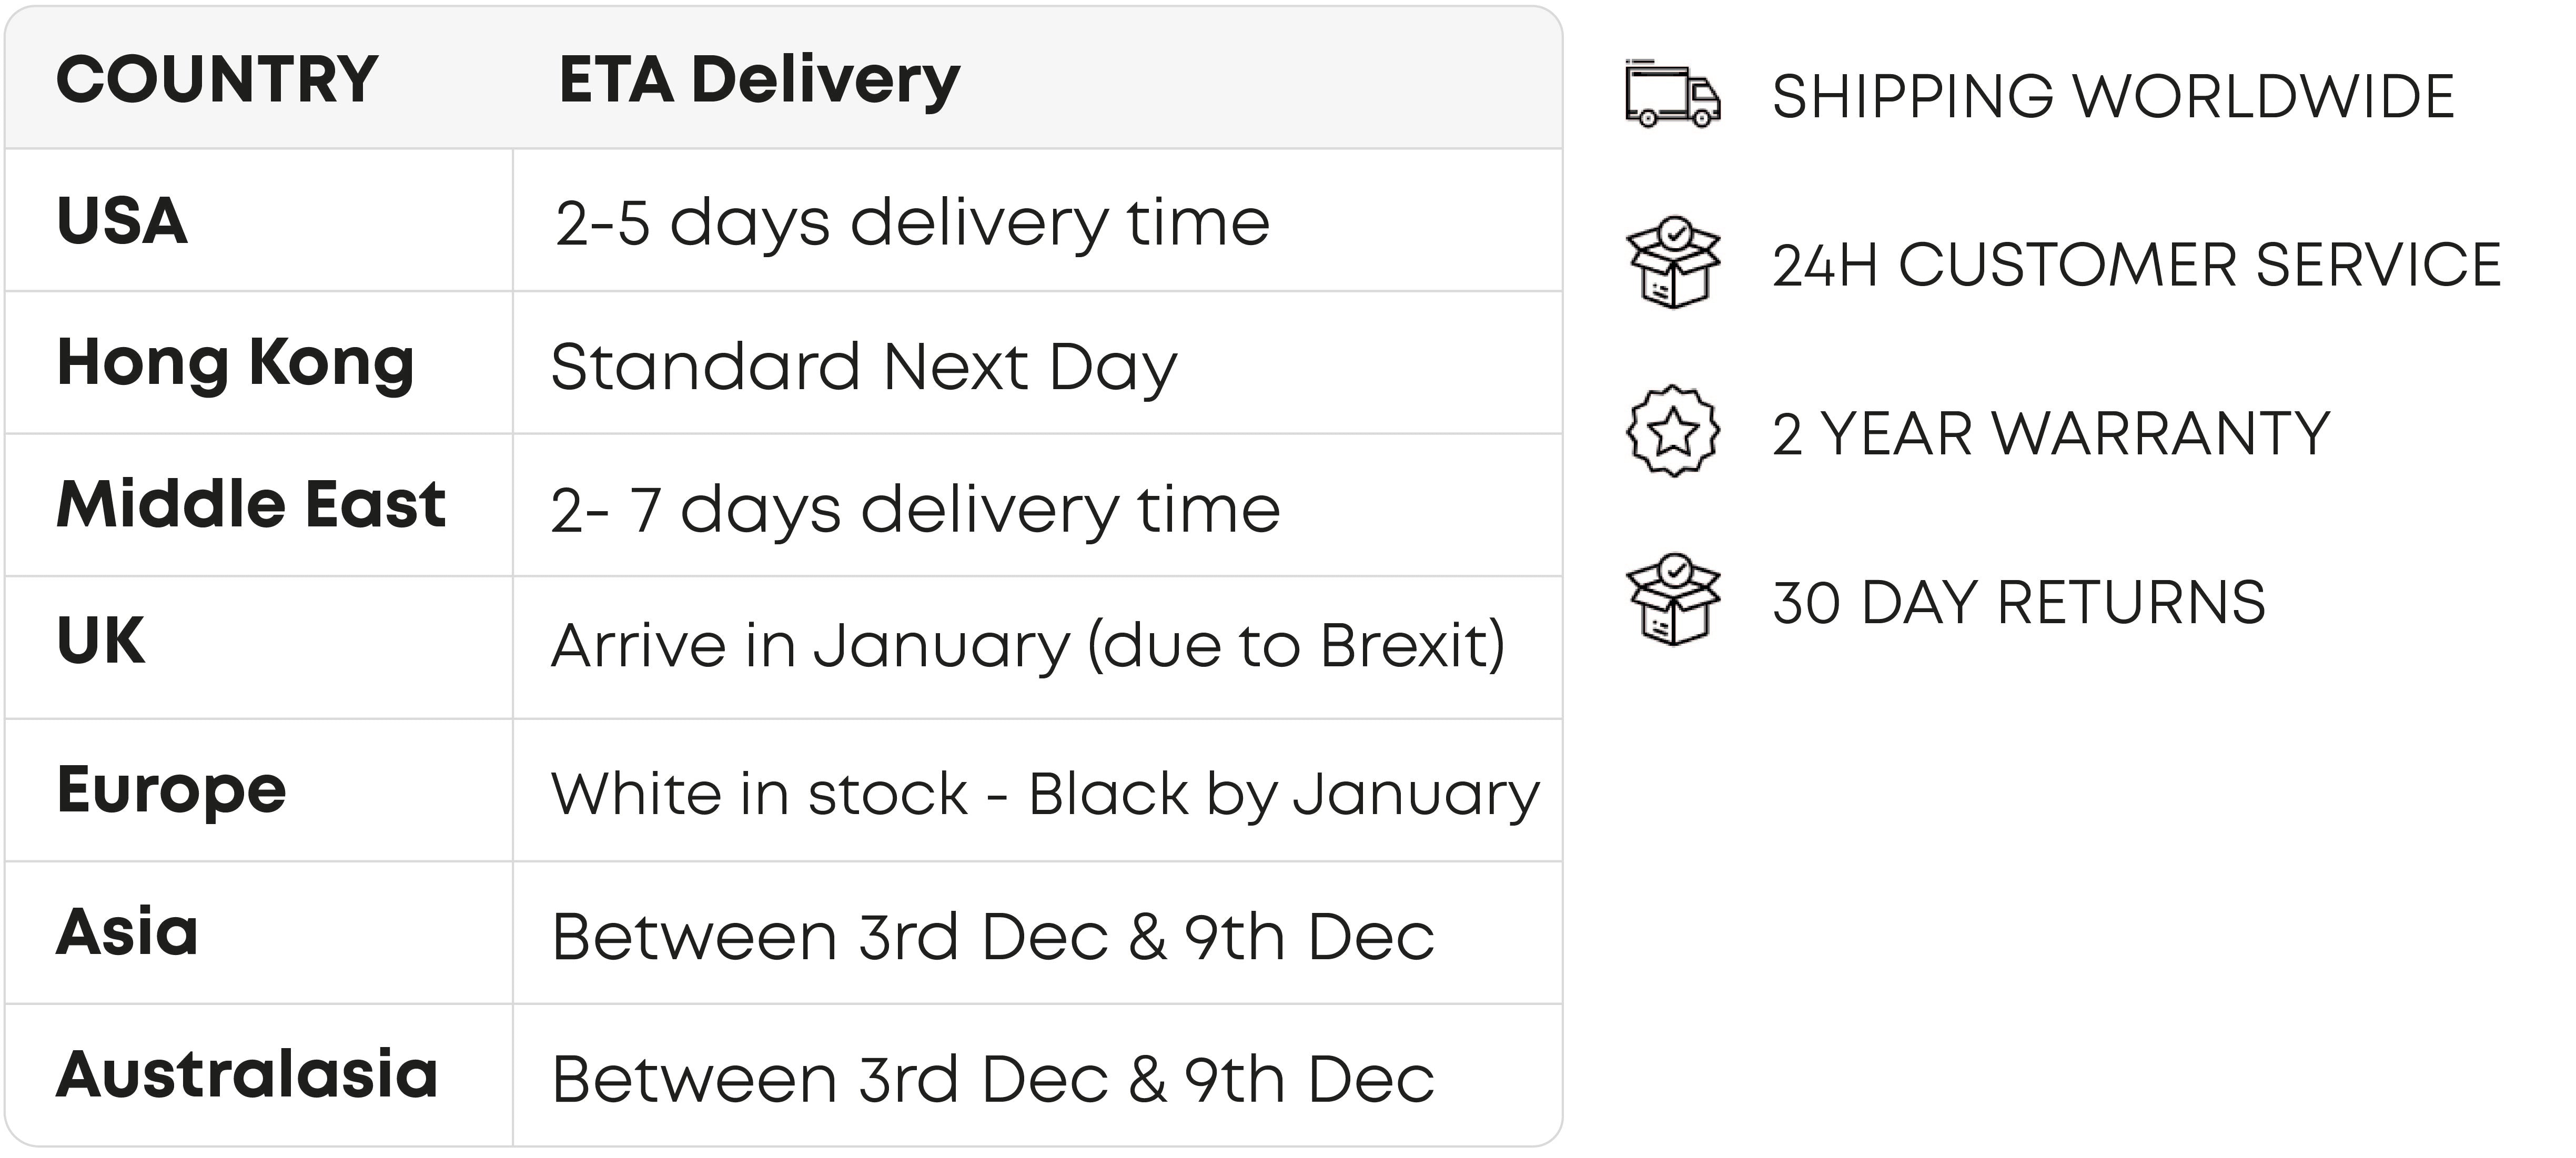
Task: Click the box icon beside 24H Customer Service
Action: point(1672,263)
